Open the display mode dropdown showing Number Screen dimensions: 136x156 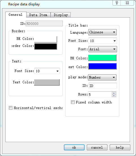point(102,77)
